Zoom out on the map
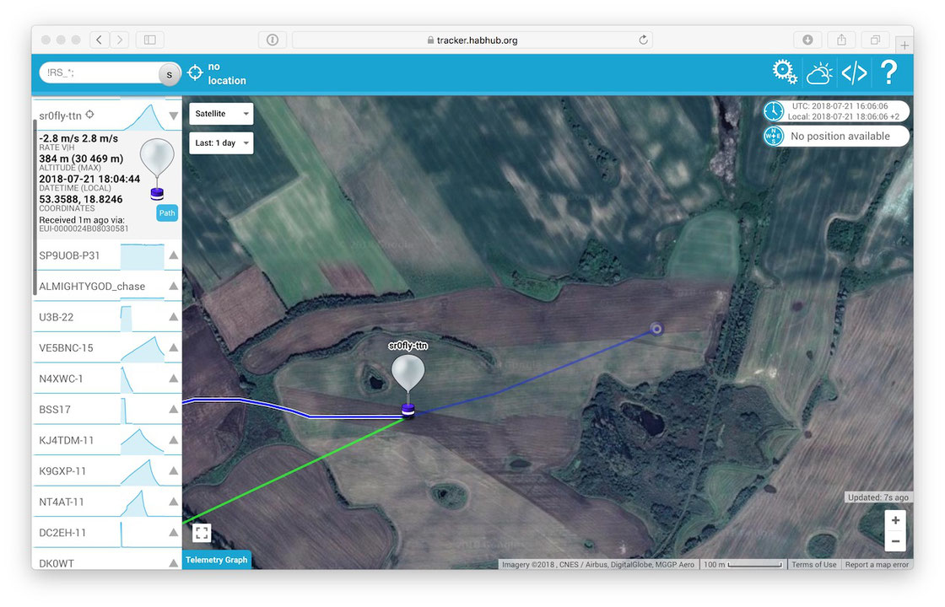 coord(895,541)
